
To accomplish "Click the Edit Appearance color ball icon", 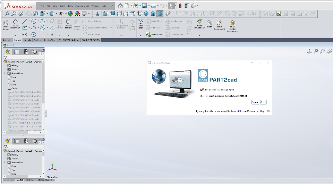I will click(70, 14).
